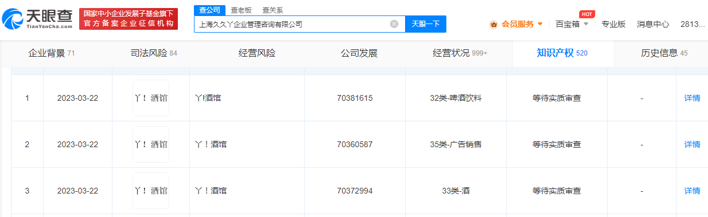Click the official filing red banner
708x217 pixels.
(x=128, y=19)
